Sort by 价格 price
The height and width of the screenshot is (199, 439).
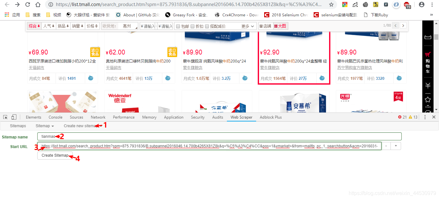click(92, 26)
